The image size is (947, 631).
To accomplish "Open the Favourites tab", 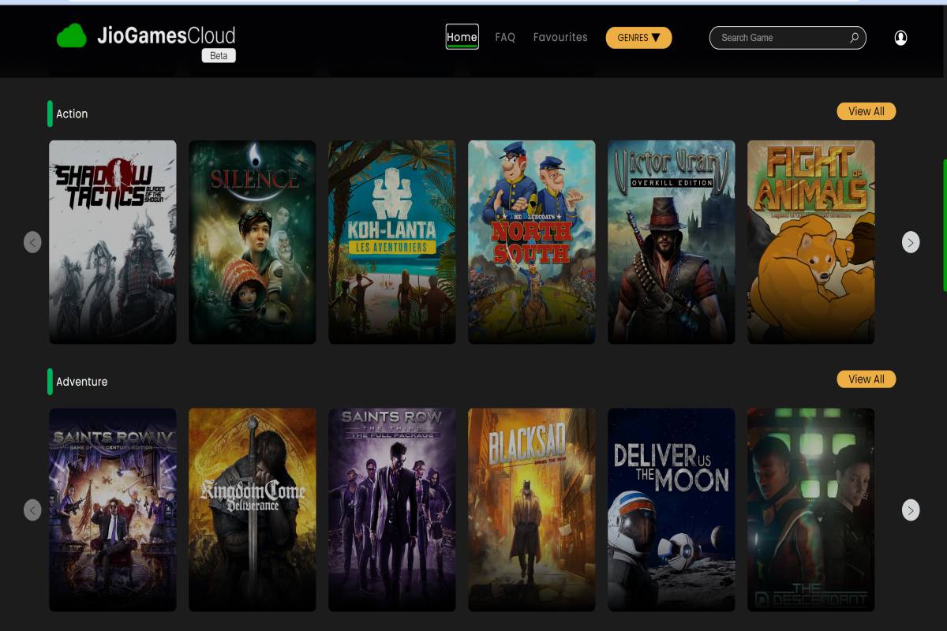I will [560, 37].
